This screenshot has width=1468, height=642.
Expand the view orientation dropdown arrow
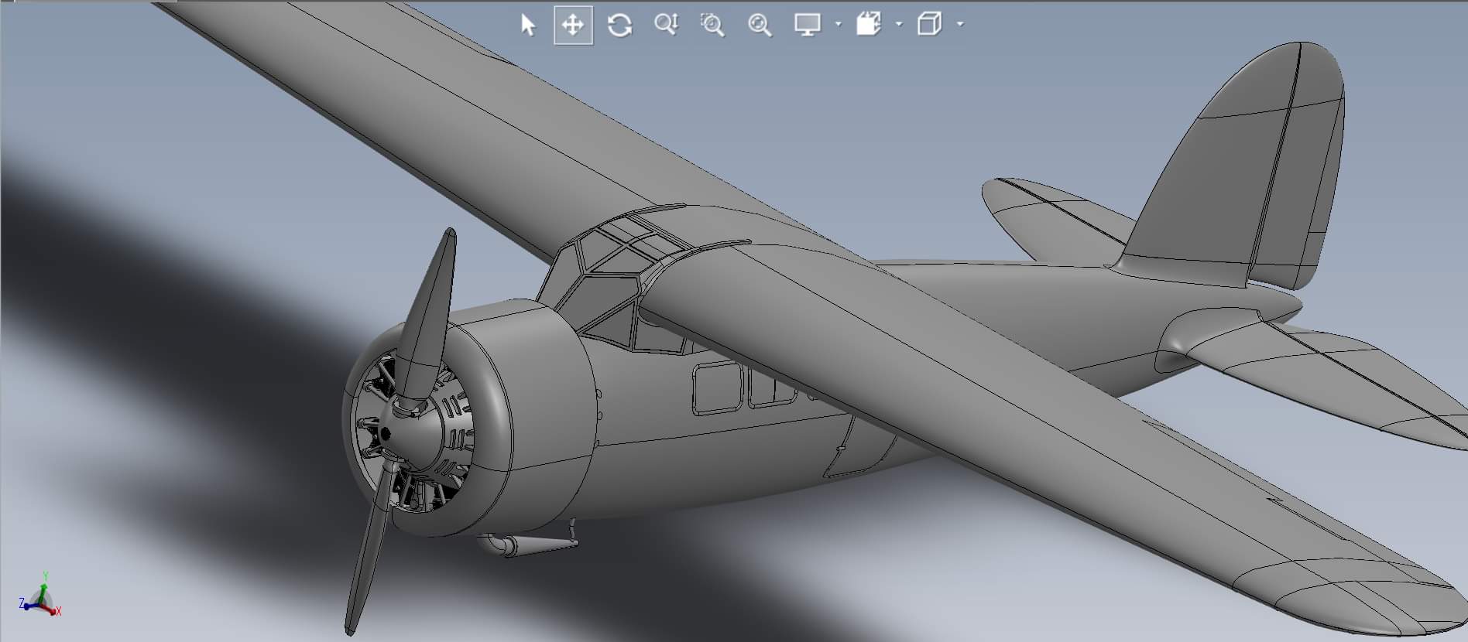click(899, 25)
